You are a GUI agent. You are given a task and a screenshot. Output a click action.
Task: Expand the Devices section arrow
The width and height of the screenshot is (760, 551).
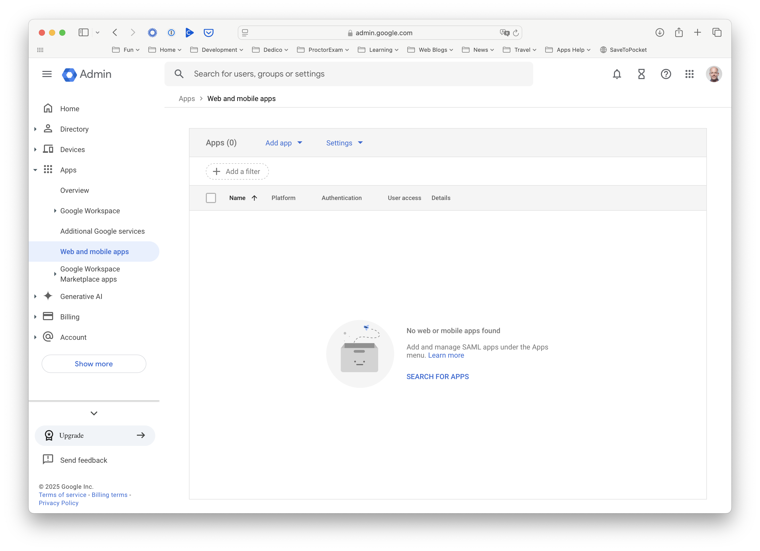[35, 150]
